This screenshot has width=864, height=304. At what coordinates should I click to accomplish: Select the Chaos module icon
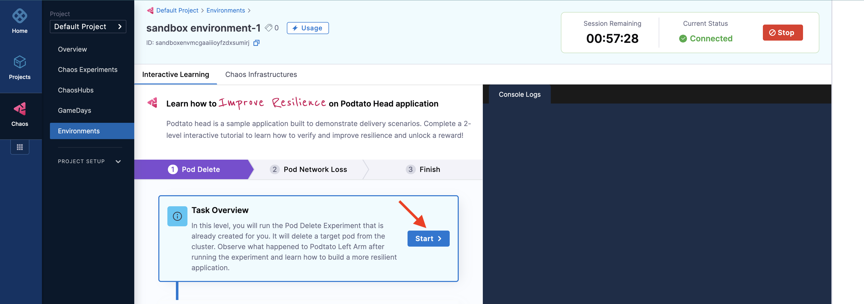point(20,109)
